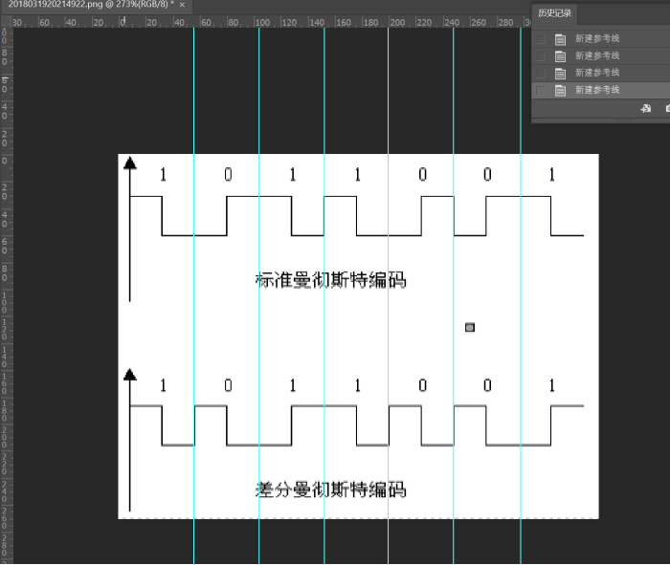Image resolution: width=670 pixels, height=565 pixels.
Task: Set history brush source on second state
Action: [541, 56]
